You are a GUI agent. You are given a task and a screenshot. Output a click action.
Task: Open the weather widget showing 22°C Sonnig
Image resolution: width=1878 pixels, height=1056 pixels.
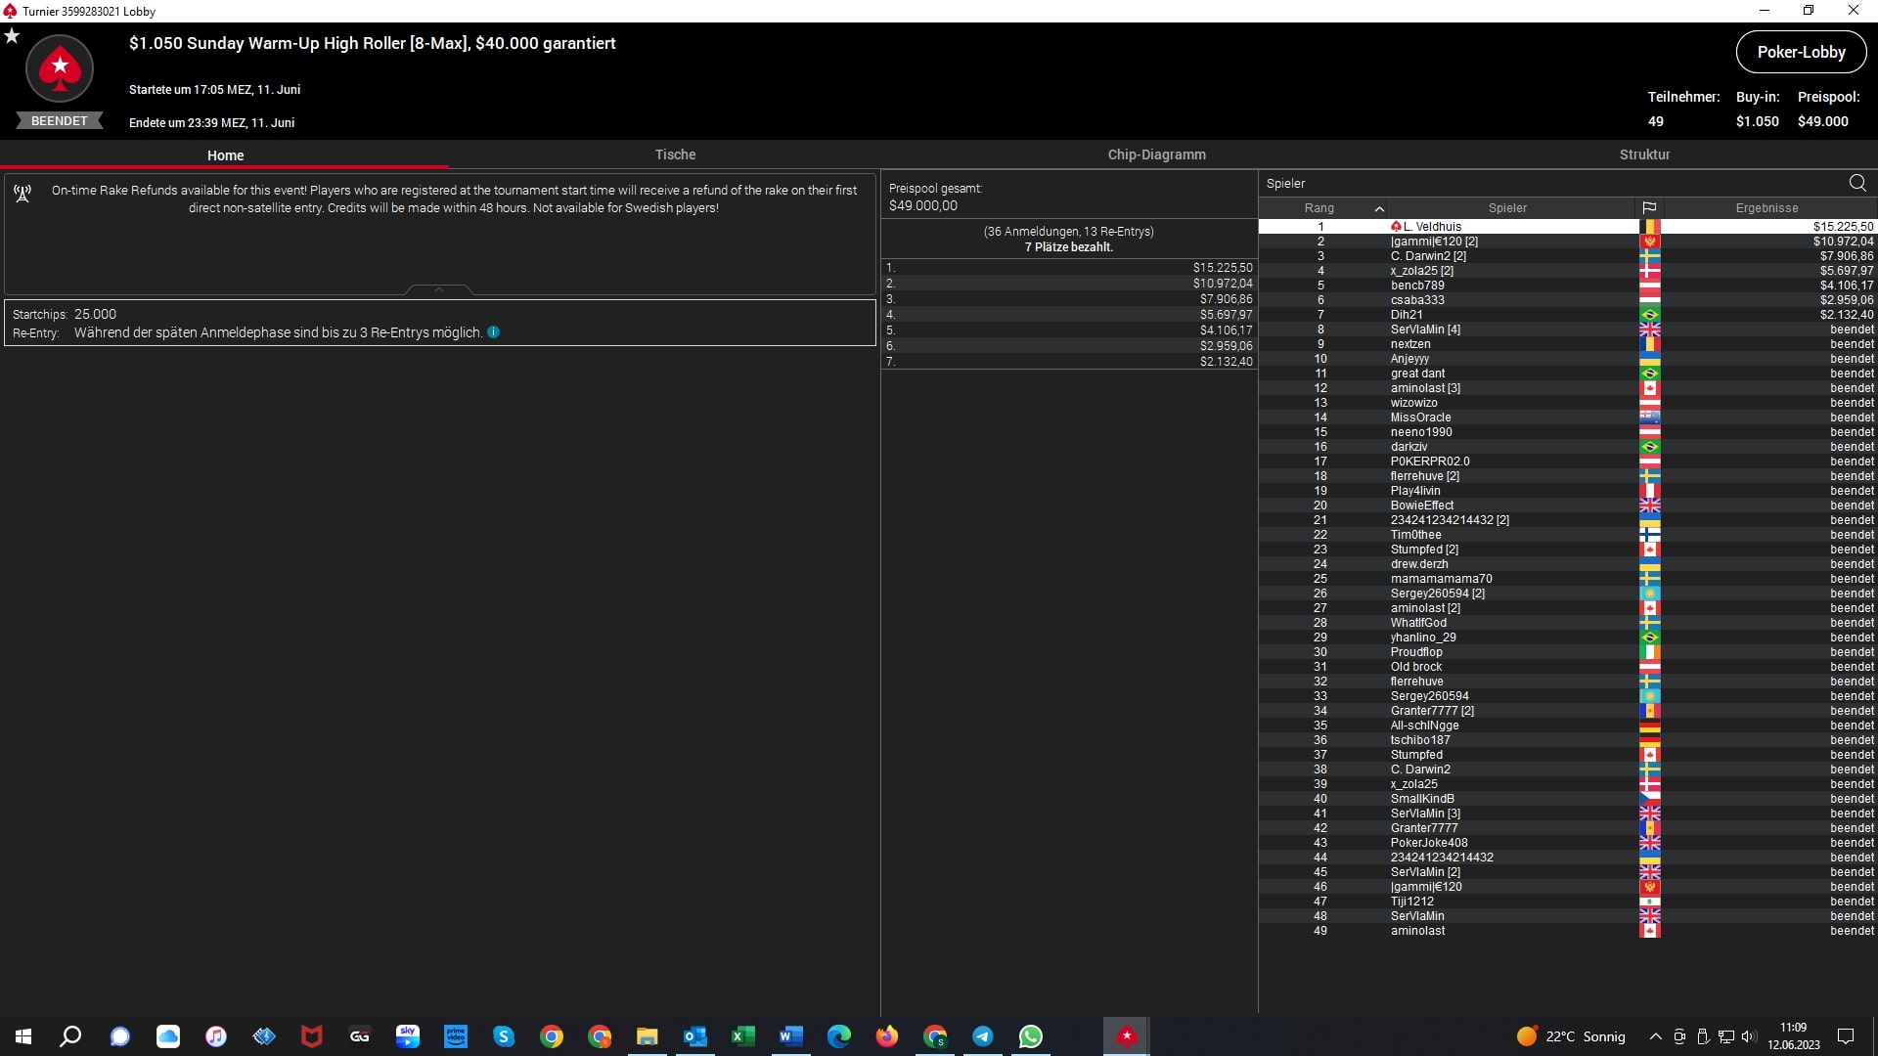(1571, 1036)
